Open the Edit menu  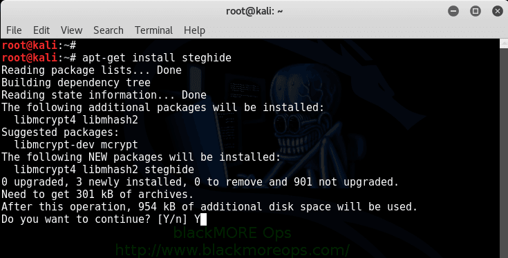41,30
